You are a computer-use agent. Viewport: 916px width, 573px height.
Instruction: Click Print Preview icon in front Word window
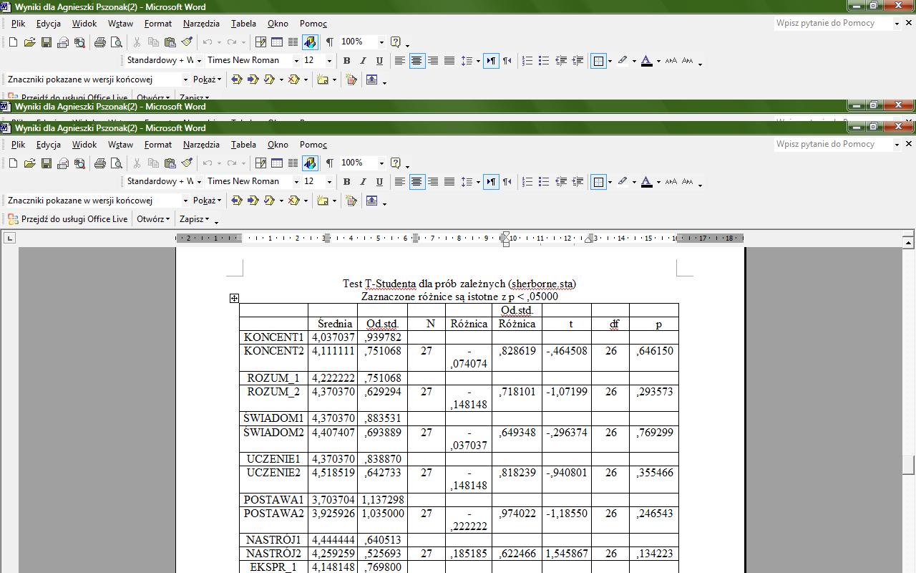coord(117,163)
